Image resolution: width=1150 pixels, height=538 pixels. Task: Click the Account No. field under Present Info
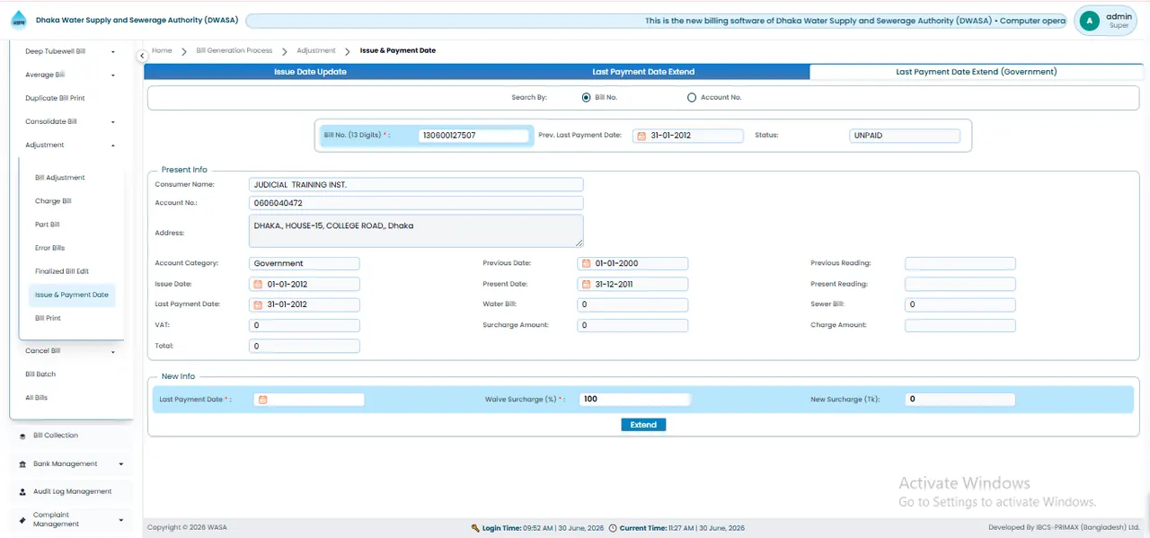point(417,203)
